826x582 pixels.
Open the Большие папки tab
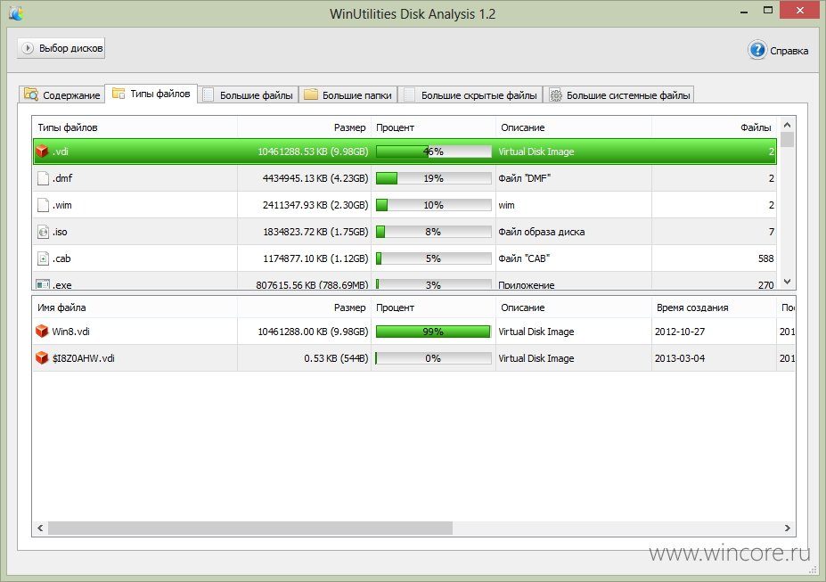pos(348,94)
